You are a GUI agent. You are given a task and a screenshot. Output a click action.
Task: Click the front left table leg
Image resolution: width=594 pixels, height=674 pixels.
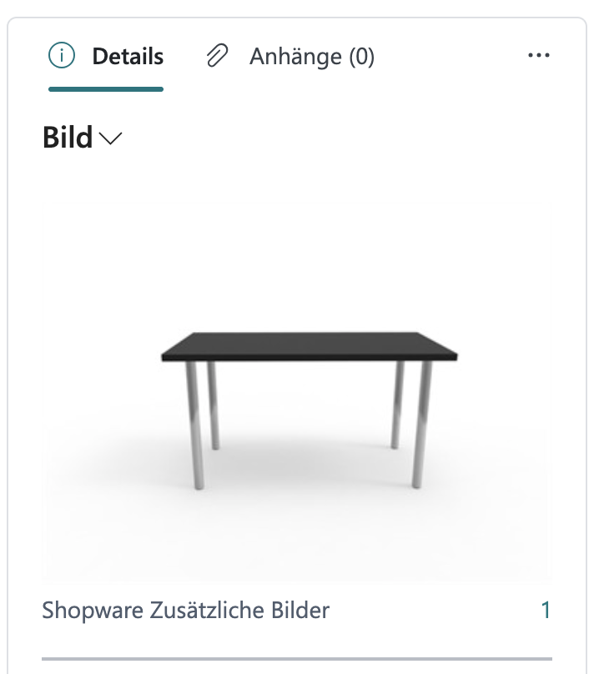[x=197, y=425]
